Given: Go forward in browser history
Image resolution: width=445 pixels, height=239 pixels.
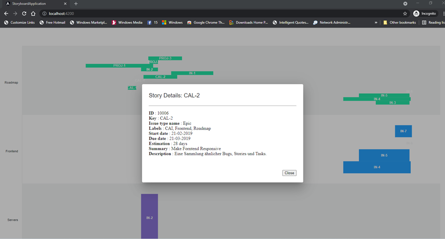Looking at the screenshot, I should coord(15,14).
